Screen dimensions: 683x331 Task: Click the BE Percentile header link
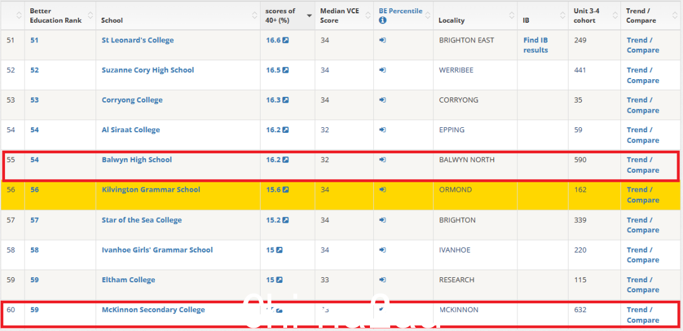tap(400, 11)
